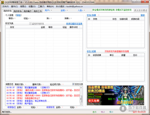Open the 操作(C) menu
150x115 pixels.
point(14,6)
